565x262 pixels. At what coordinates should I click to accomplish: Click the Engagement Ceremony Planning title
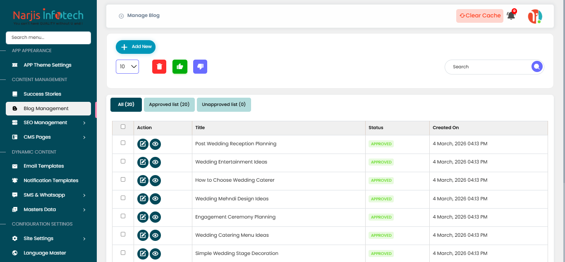235,217
